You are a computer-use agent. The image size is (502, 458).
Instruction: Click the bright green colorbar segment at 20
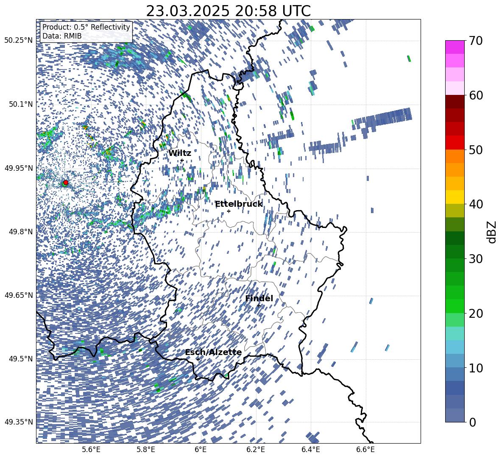coord(455,306)
